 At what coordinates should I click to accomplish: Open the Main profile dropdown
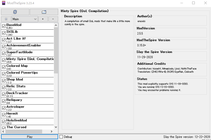[x=24, y=19]
